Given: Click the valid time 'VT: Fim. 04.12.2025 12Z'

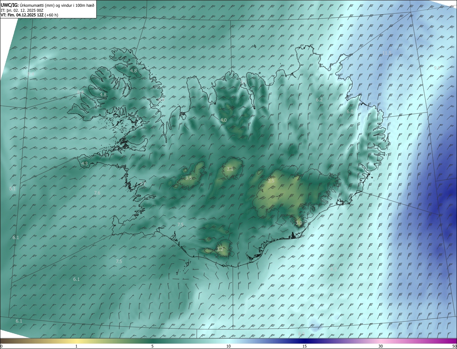Looking at the screenshot, I should [22, 15].
